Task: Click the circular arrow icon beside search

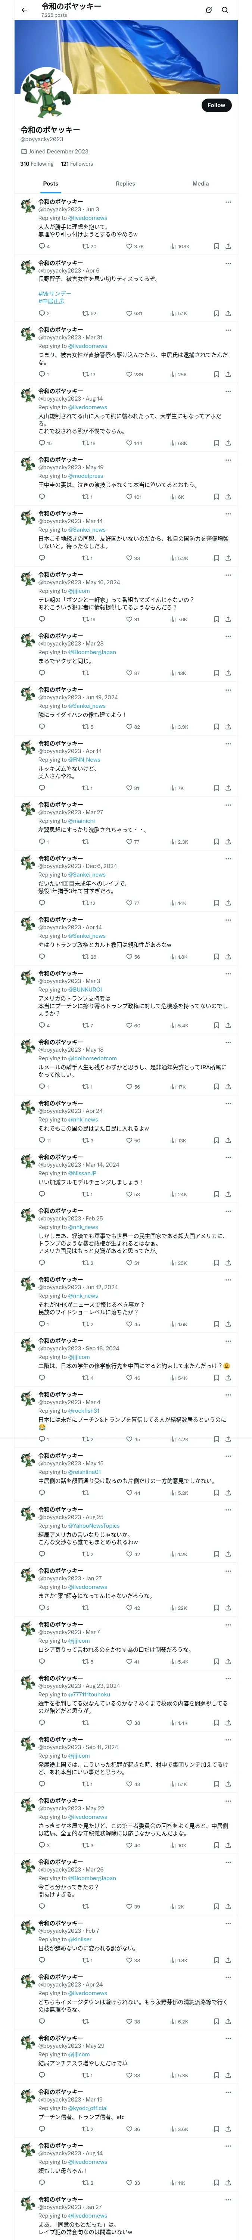Action: 209,10
